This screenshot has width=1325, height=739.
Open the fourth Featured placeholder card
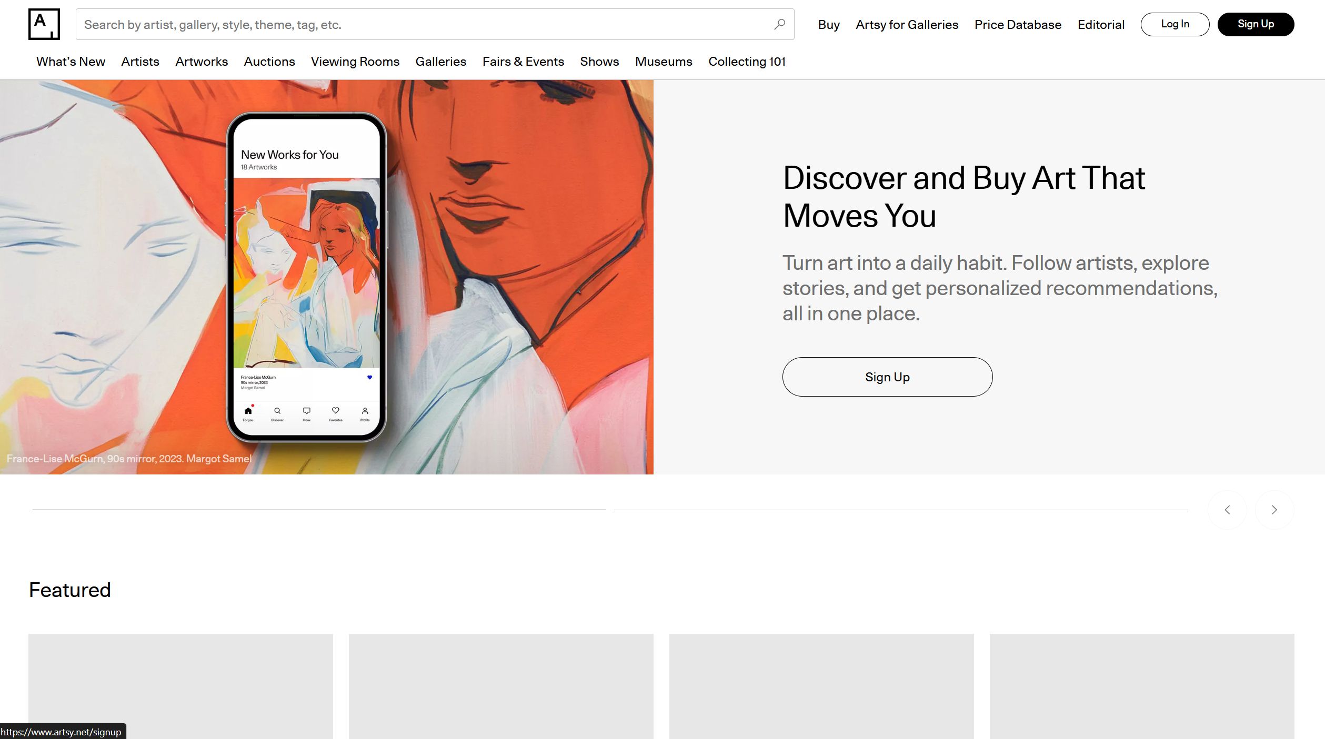coord(1142,686)
